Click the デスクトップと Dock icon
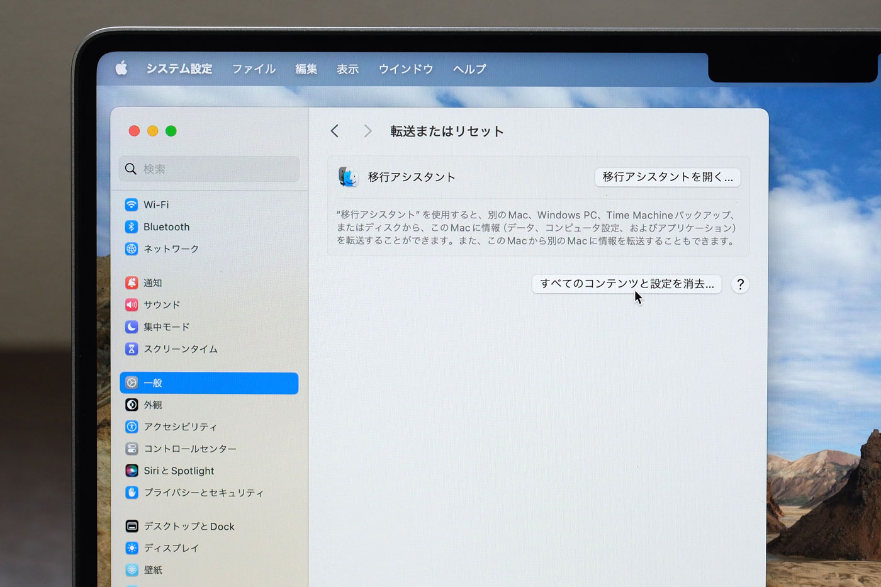The height and width of the screenshot is (587, 881). pyautogui.click(x=131, y=526)
